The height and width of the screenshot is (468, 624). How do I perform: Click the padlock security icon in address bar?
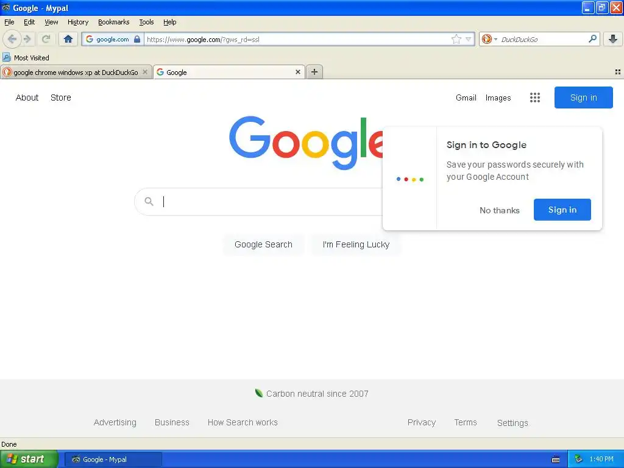tap(137, 39)
